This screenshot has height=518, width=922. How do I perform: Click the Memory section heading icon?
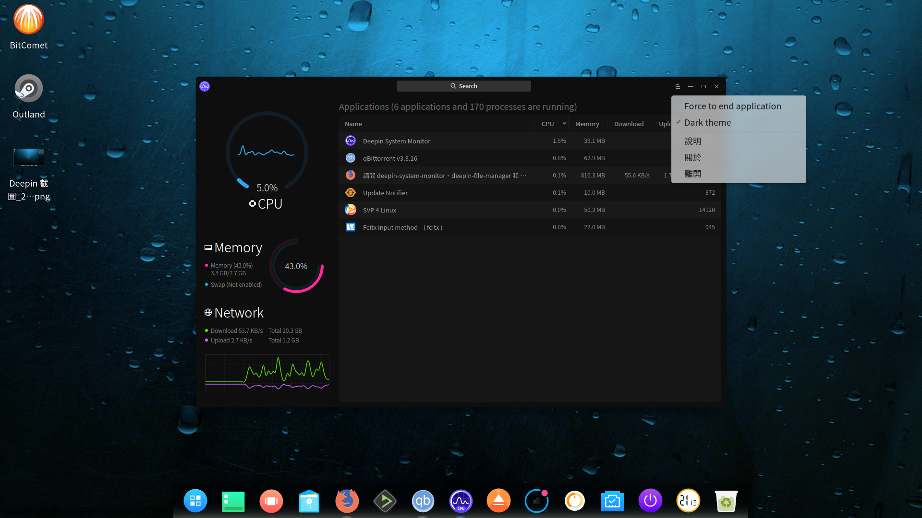pos(207,247)
